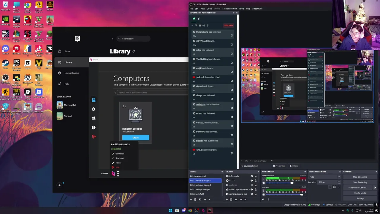Open Epic Games Store sidebar item
Image resolution: width=380 pixels, height=214 pixels.
click(x=68, y=51)
